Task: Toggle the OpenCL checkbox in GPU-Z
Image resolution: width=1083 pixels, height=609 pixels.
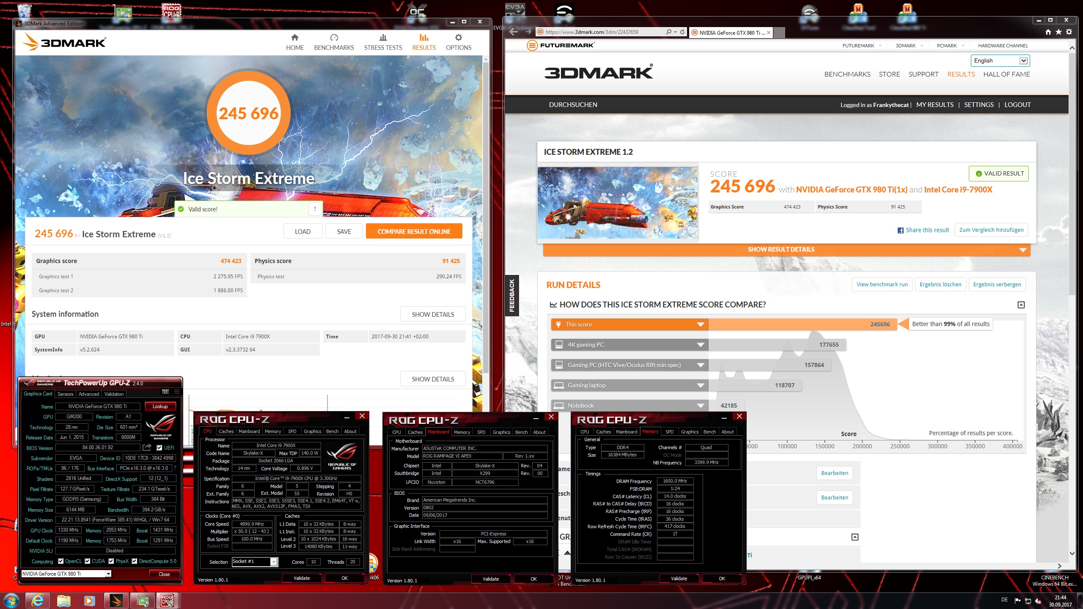Action: click(x=61, y=561)
